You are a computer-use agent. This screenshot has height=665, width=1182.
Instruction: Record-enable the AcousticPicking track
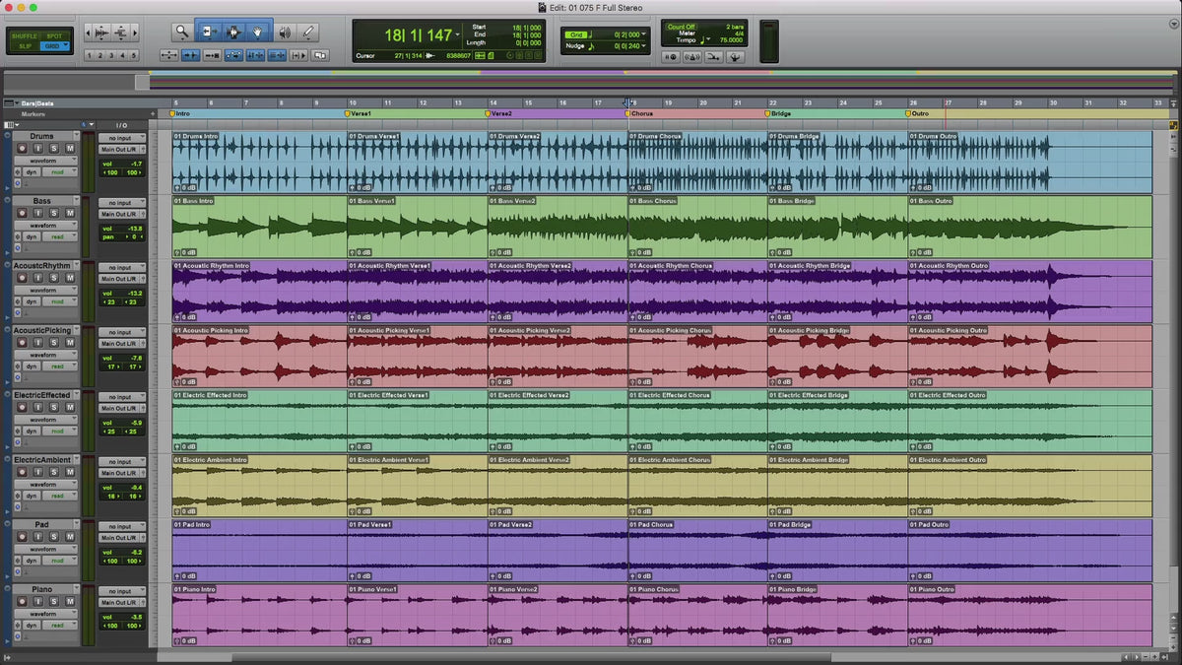[x=21, y=342]
